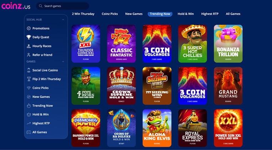The image size is (272, 150).
Task: Click the Promotions icon in sidebar
Action: coord(28,28)
